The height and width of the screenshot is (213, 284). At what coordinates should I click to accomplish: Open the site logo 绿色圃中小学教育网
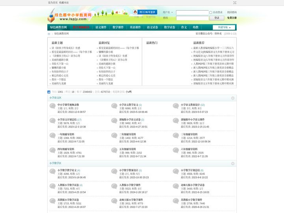[x=70, y=16]
